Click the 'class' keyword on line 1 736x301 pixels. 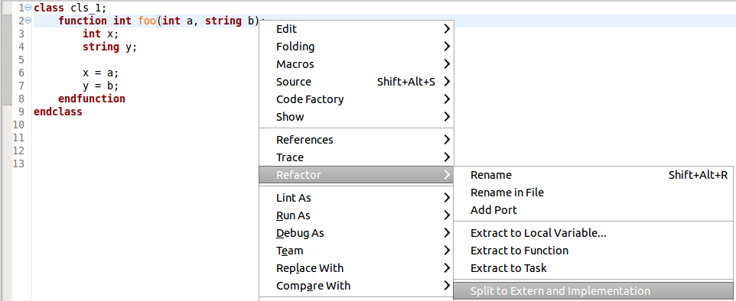pos(49,8)
